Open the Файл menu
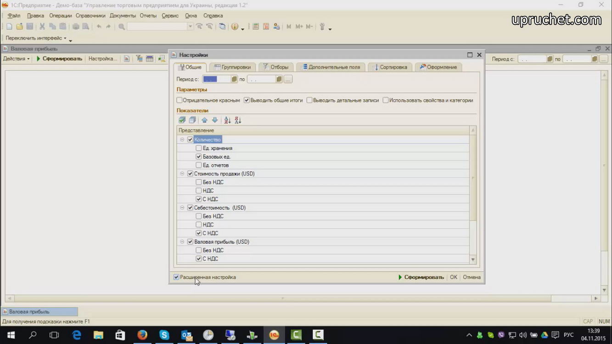The image size is (612, 344). 14,16
